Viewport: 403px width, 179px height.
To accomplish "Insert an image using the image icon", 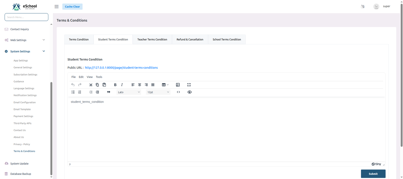I will 178,85.
